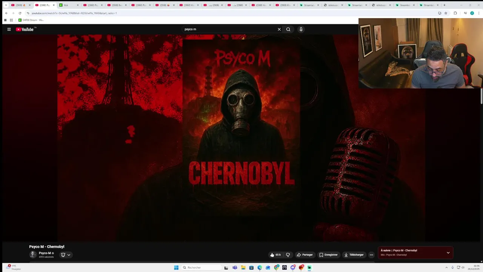Image resolution: width=483 pixels, height=272 pixels.
Task: Run search with the magnifier button
Action: (x=288, y=29)
